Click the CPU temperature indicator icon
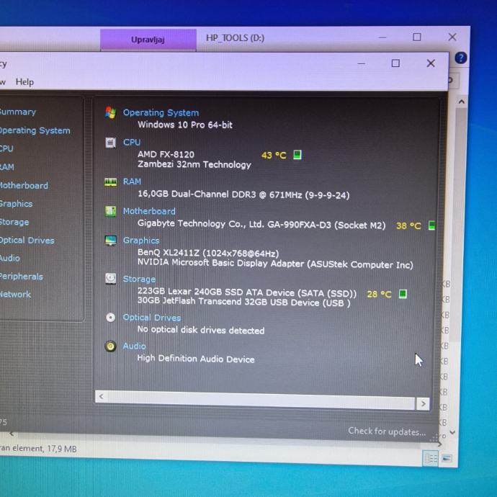Image resolution: width=497 pixels, height=497 pixels. [x=297, y=155]
